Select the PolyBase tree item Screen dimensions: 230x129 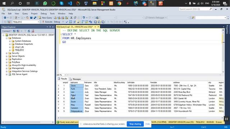pyautogui.click(x=16, y=62)
